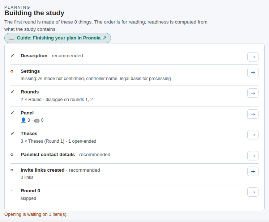269x222 pixels.
Task: Click the '0 links' text
Action: [27, 177]
